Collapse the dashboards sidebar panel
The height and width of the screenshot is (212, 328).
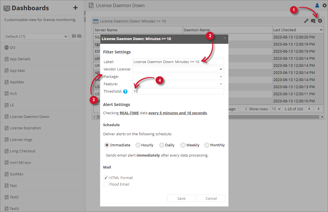(x=85, y=16)
